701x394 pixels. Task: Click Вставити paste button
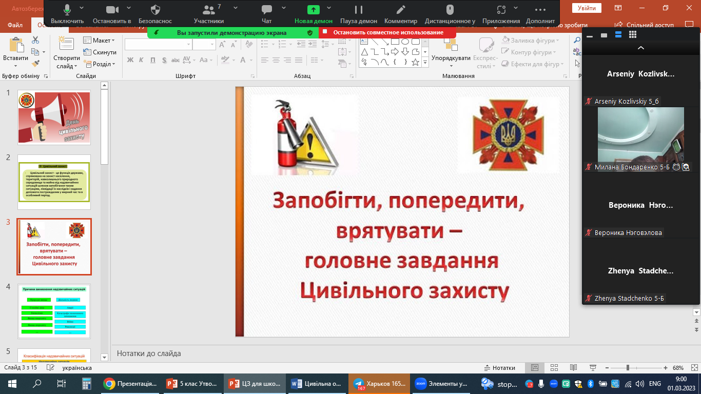[x=15, y=53]
